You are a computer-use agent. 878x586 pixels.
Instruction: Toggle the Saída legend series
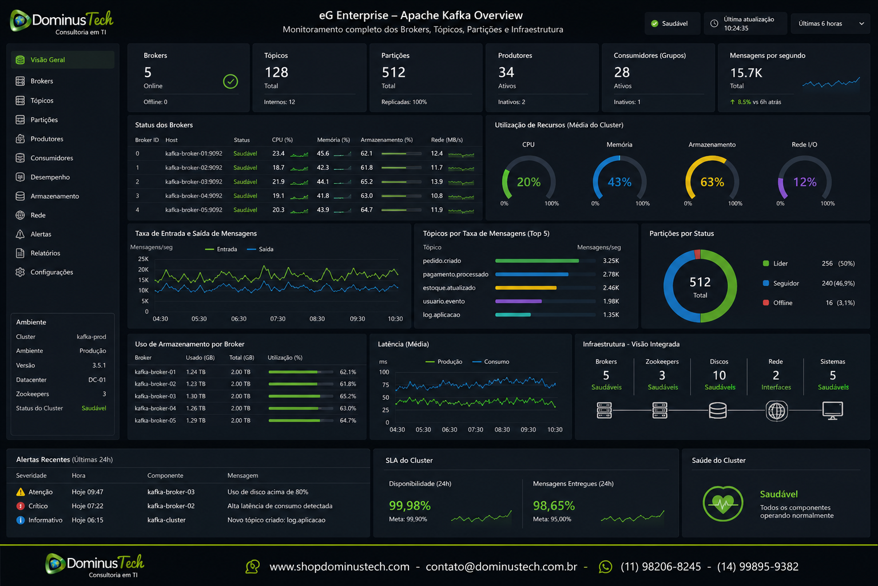[x=260, y=249]
